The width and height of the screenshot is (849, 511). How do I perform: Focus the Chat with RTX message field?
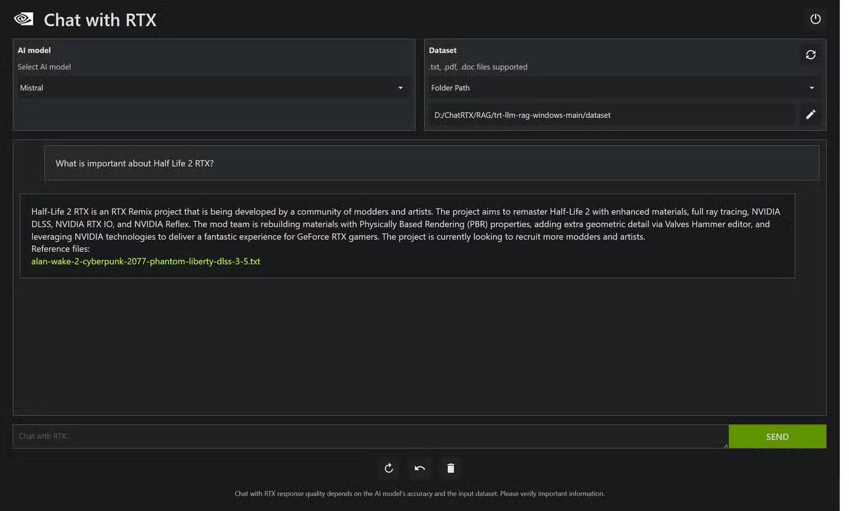click(370, 437)
